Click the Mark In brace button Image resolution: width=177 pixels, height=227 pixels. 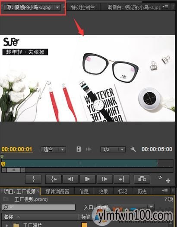click(33, 179)
